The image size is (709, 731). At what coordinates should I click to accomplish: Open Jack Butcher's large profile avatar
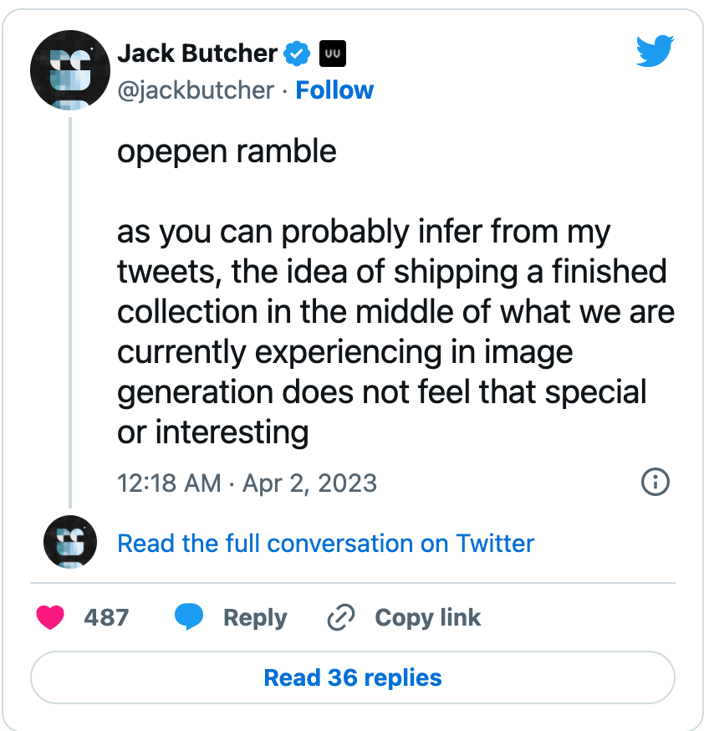[x=70, y=70]
